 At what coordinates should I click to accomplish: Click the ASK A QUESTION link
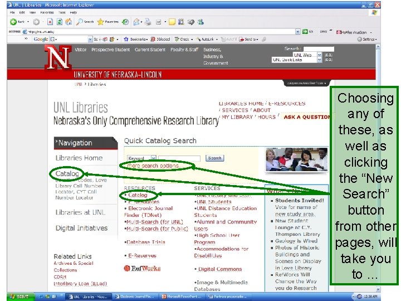307,117
